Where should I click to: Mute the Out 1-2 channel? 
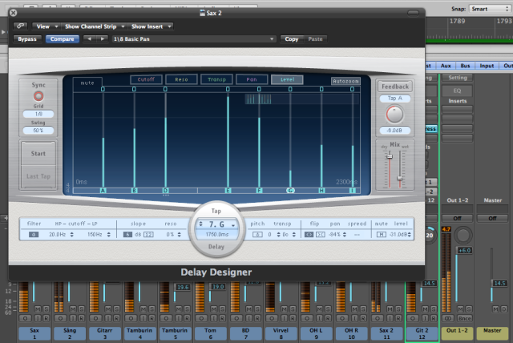pyautogui.click(x=460, y=309)
